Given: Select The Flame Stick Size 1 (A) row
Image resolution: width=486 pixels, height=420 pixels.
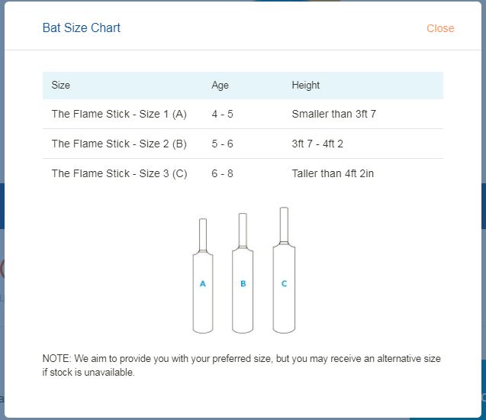Looking at the screenshot, I should (119, 115).
